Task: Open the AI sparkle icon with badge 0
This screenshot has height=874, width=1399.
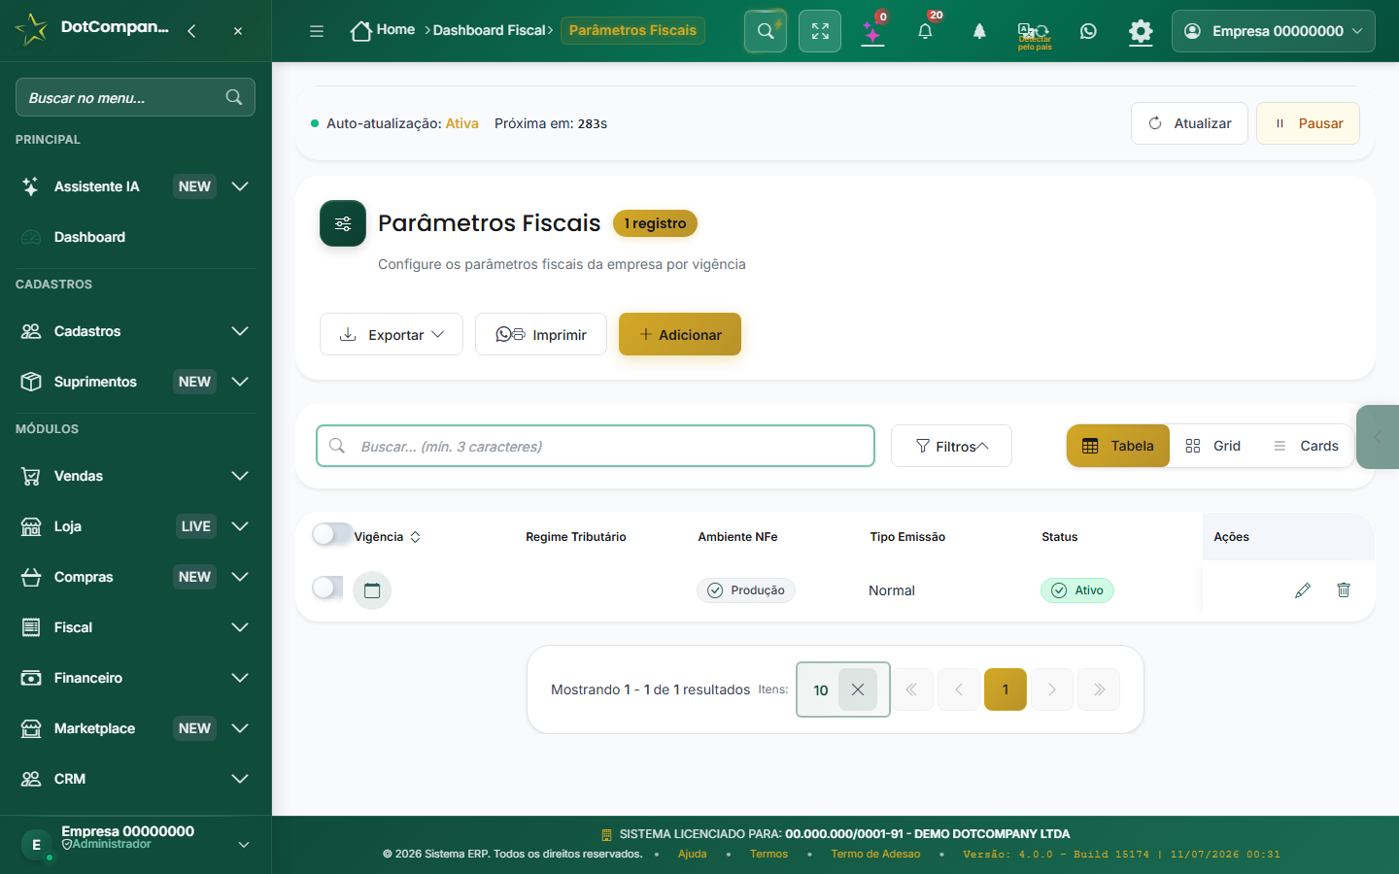Action: click(x=872, y=31)
